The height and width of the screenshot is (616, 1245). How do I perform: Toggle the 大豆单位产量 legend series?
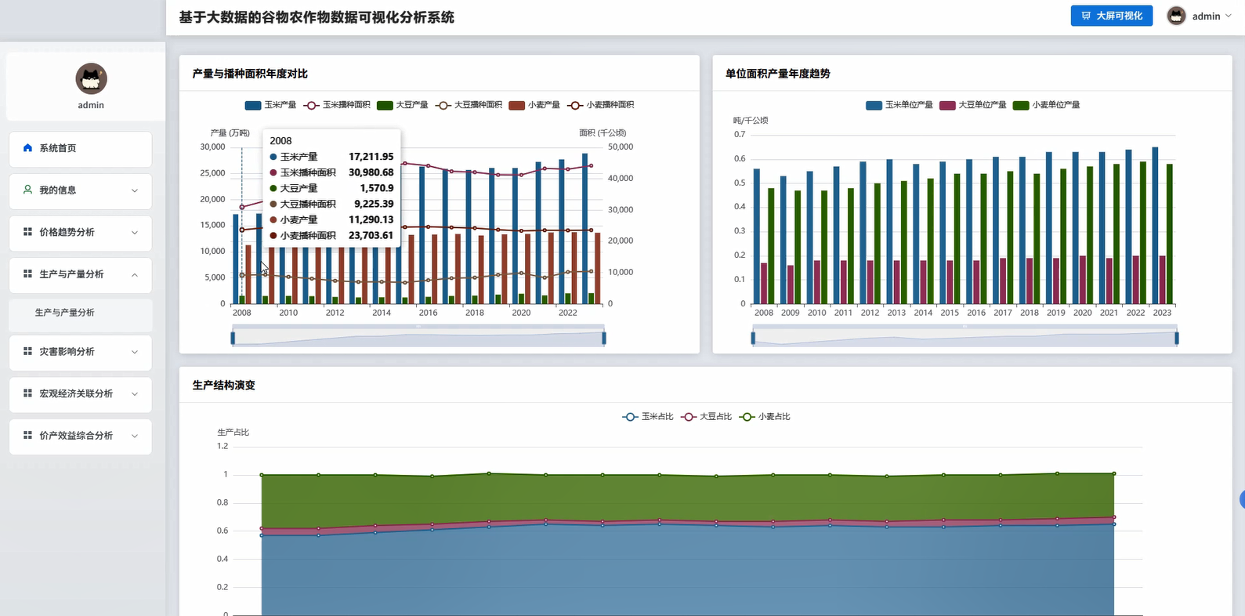(x=972, y=105)
